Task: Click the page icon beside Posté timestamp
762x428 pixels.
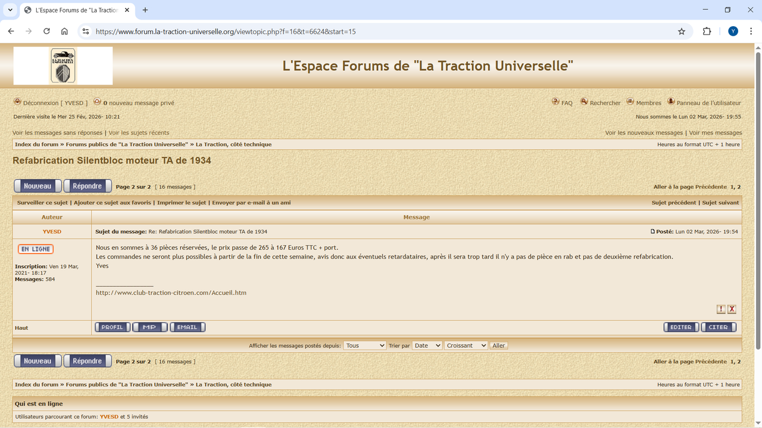Action: (654, 231)
